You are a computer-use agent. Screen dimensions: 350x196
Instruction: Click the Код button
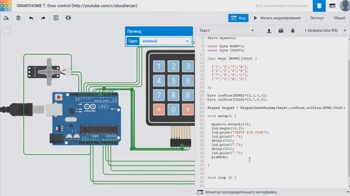(x=238, y=18)
